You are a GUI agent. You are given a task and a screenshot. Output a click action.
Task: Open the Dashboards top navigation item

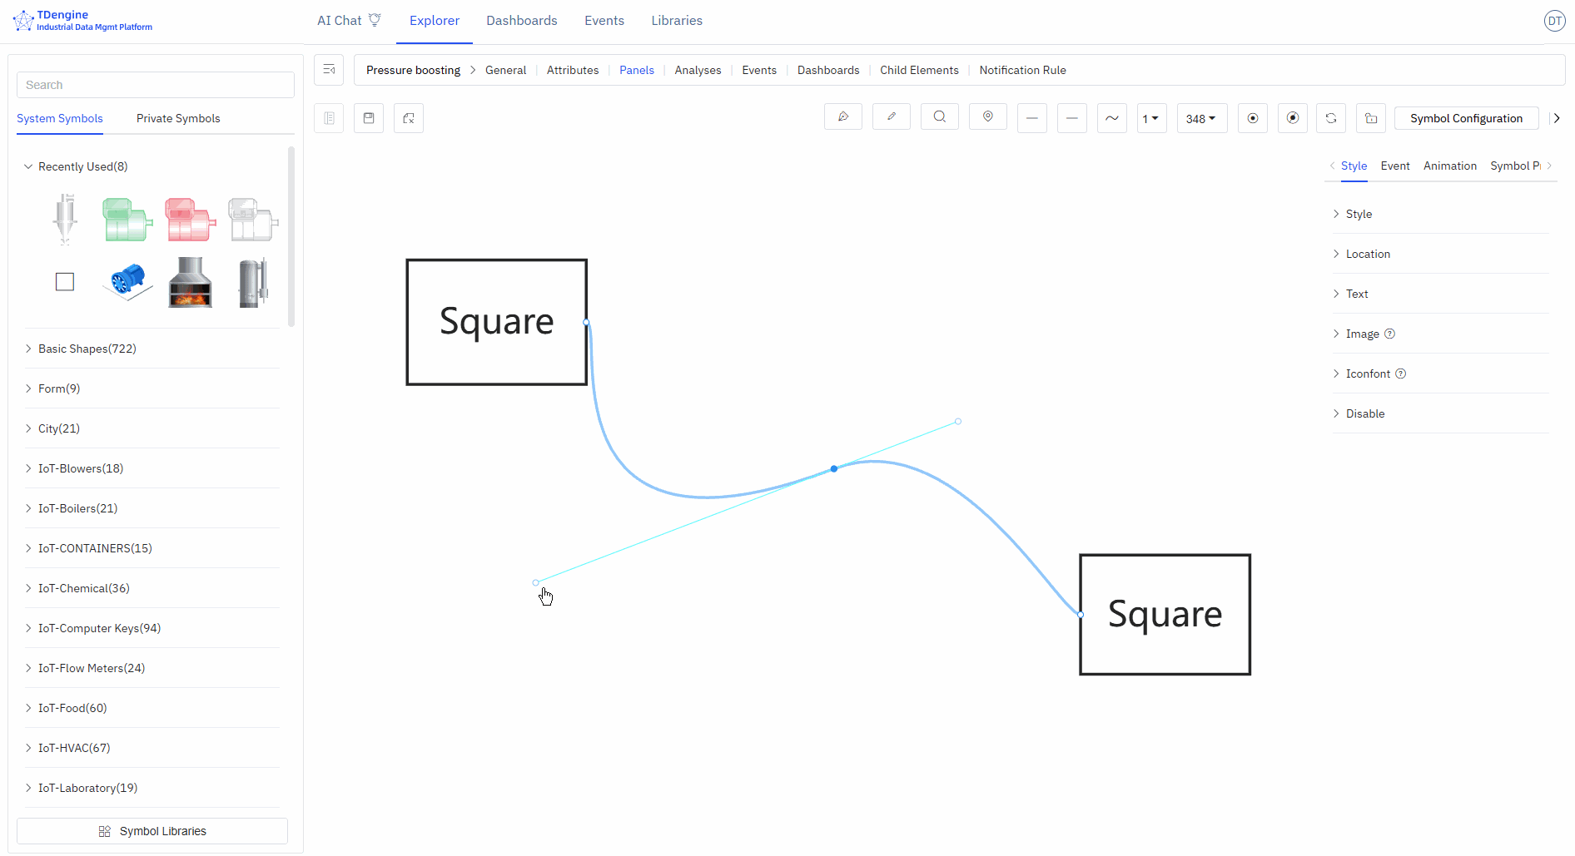tap(521, 21)
